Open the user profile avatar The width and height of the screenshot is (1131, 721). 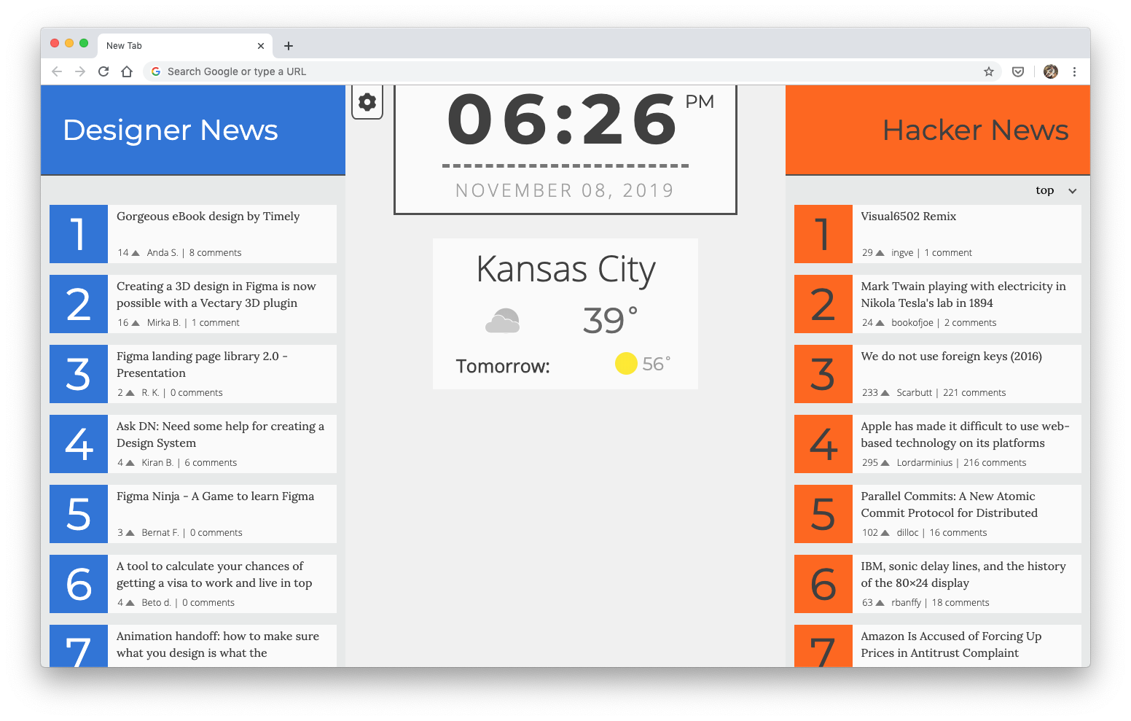(x=1051, y=71)
